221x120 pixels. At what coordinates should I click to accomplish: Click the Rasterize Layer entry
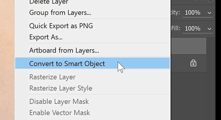(x=52, y=77)
